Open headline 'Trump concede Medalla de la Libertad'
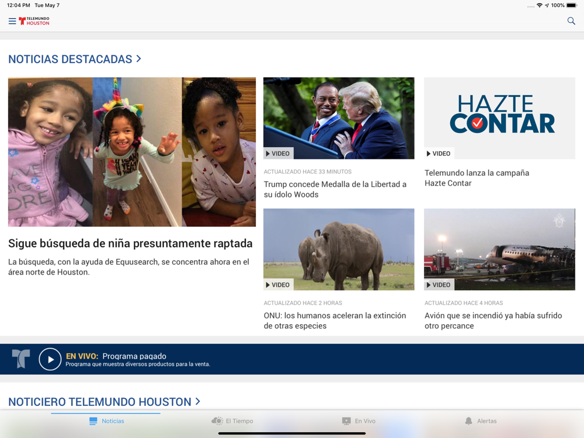 (x=335, y=189)
